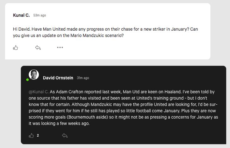Click the @Kunal C. mention in reply
The image size is (230, 148).
pyautogui.click(x=39, y=92)
